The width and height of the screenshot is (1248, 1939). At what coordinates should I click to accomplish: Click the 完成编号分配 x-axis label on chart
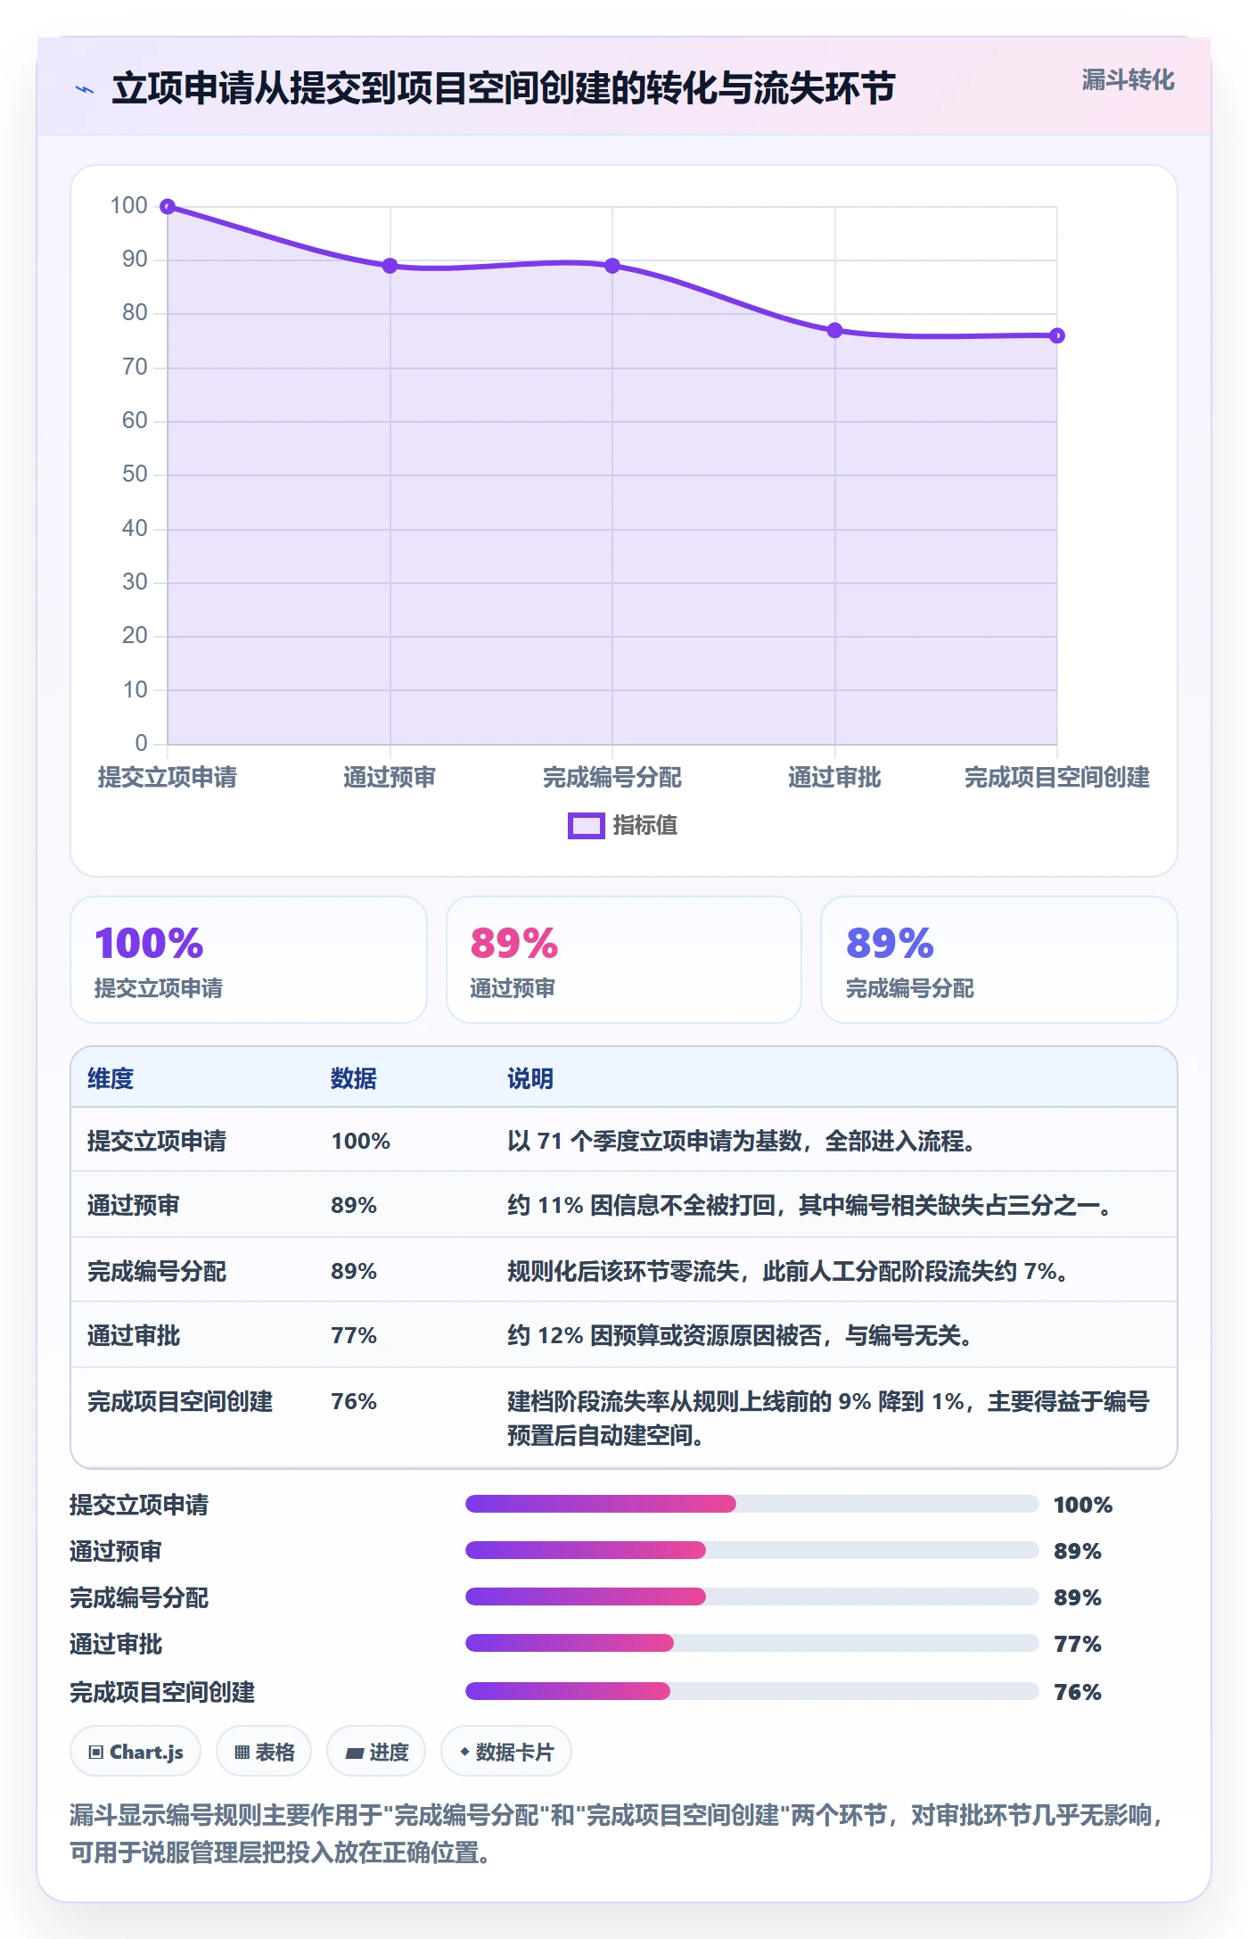(612, 778)
